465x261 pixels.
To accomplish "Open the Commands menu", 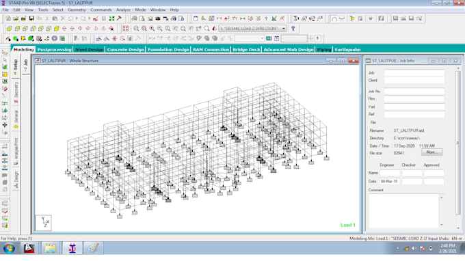I will tap(101, 10).
